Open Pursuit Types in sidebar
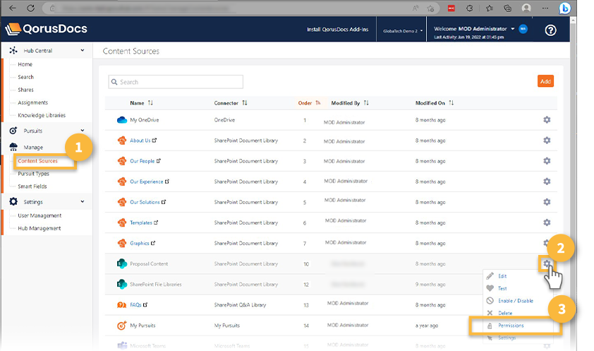594x351 pixels. click(x=34, y=174)
